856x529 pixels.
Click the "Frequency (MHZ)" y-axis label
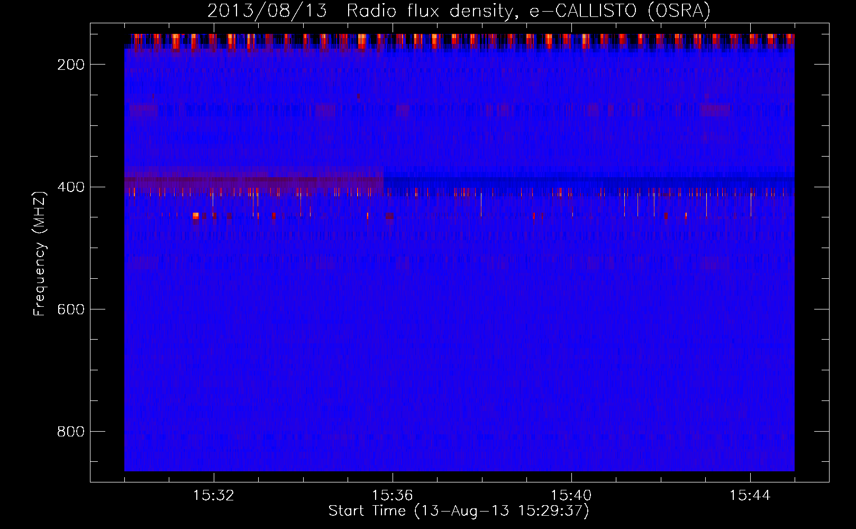[x=40, y=254]
